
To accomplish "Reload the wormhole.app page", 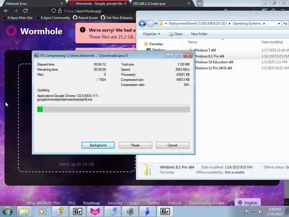I will 25,11.
